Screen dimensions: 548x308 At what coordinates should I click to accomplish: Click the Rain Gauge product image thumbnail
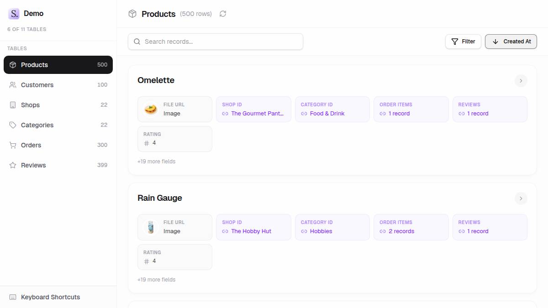click(x=151, y=227)
